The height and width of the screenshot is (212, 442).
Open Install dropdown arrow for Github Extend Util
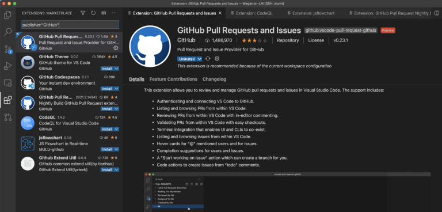tap(116, 169)
